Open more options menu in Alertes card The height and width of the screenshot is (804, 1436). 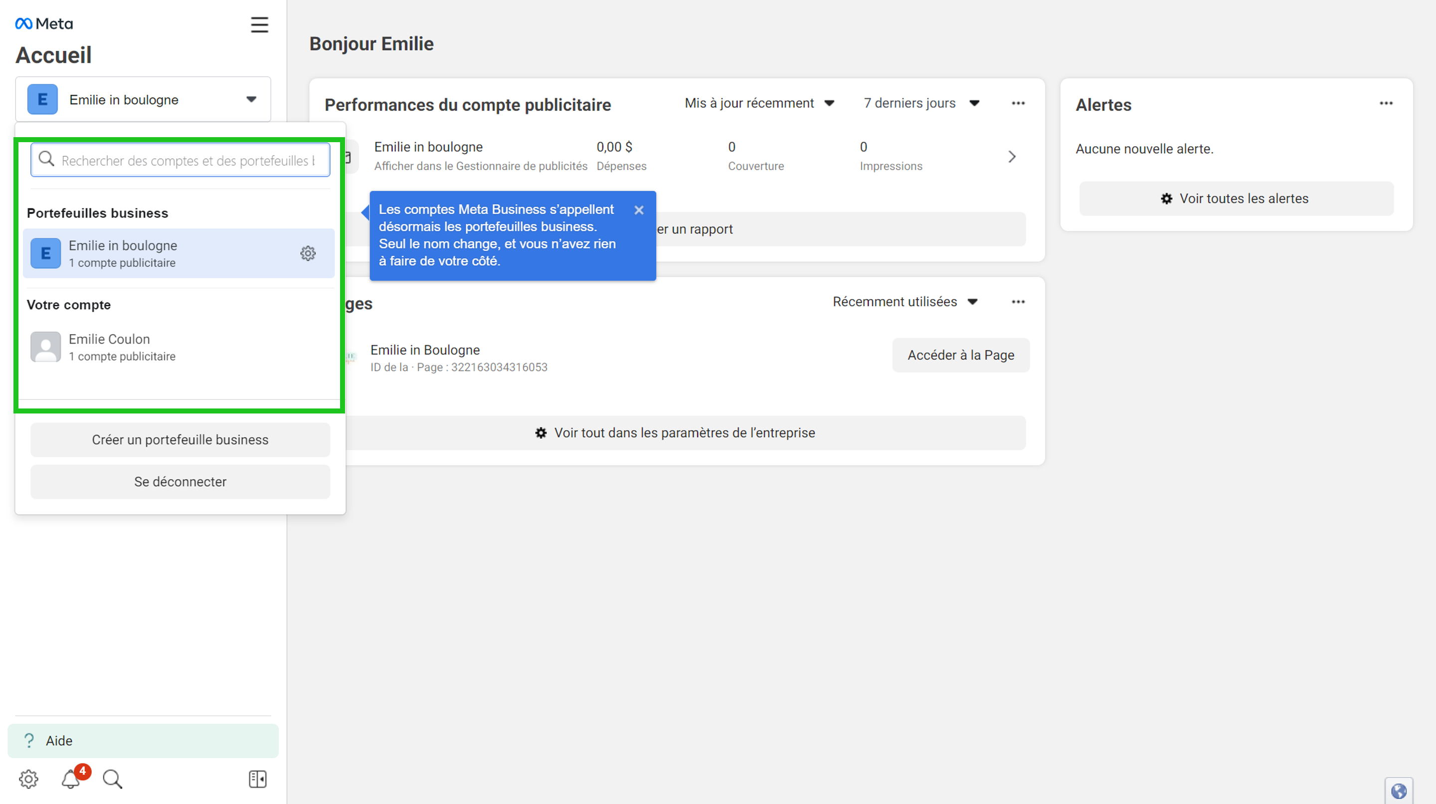tap(1386, 103)
